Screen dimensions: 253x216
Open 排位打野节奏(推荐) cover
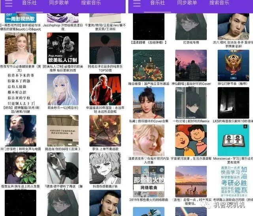[233, 65]
